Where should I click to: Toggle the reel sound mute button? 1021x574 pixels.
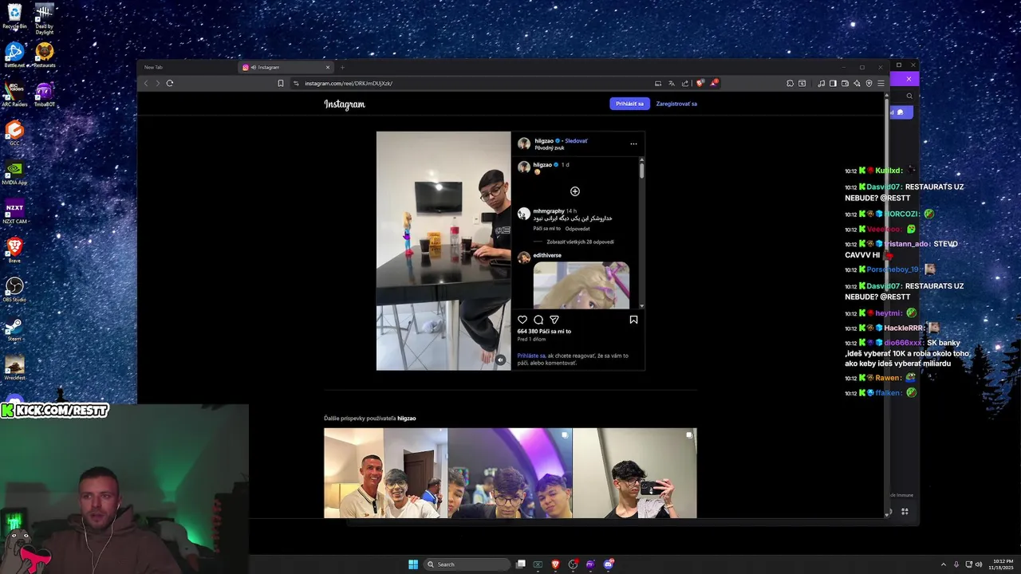[x=500, y=360]
